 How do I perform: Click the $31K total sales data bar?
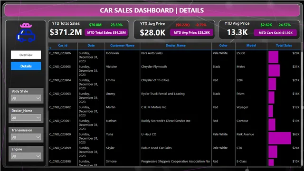(274, 71)
